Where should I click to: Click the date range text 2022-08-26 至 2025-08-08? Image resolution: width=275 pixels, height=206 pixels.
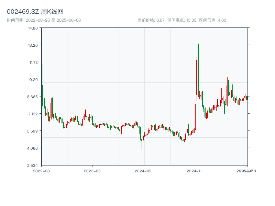(53, 20)
